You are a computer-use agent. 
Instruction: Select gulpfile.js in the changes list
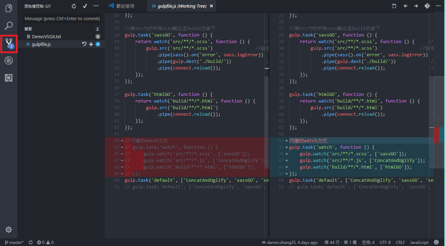(41, 44)
